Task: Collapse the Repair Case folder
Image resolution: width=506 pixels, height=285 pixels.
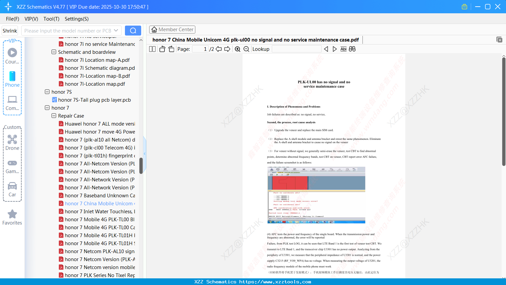Action: (x=54, y=116)
